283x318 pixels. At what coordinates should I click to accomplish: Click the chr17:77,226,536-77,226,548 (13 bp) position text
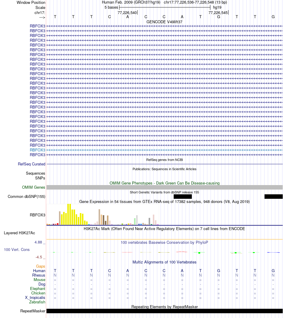pos(195,2)
